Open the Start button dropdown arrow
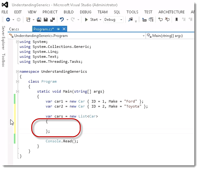199x170 pixels. (x=100, y=20)
